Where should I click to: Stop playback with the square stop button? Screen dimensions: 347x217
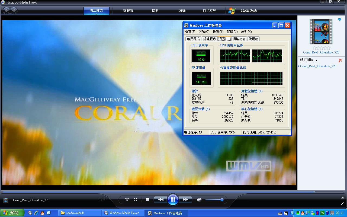pyautogui.click(x=147, y=200)
